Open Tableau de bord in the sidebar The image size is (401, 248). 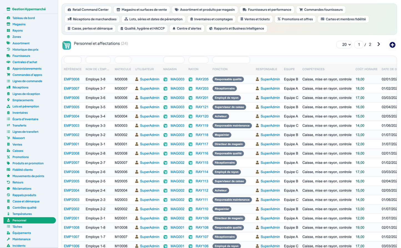[24, 18]
